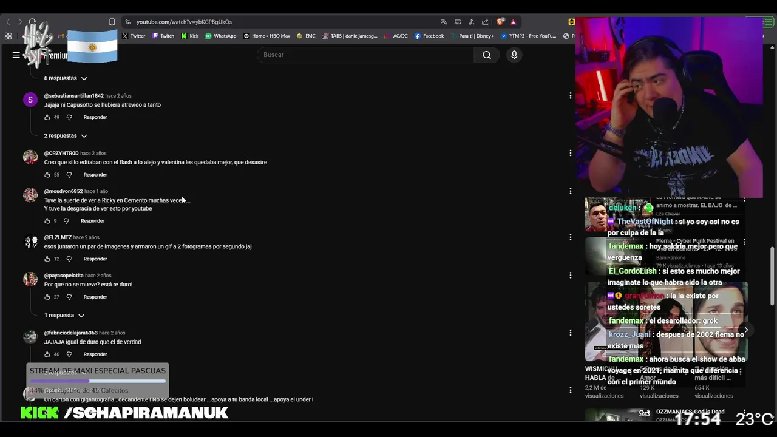Click the bookmark icon beside address bar
Screen dimensions: 777x437
tap(112, 22)
